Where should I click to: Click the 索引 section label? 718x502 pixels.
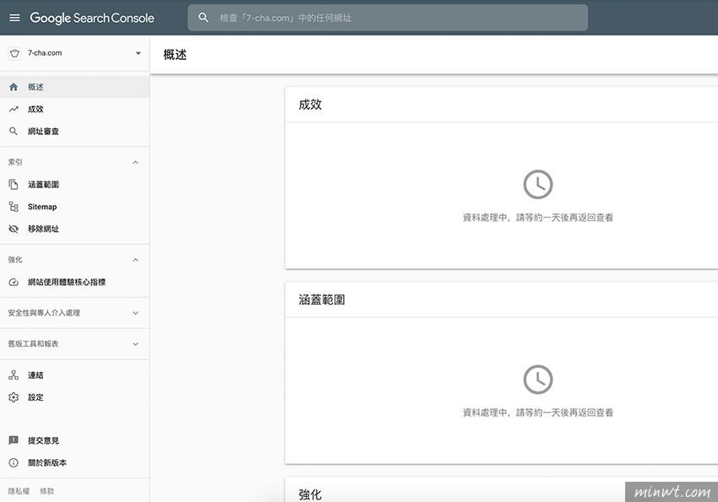15,162
